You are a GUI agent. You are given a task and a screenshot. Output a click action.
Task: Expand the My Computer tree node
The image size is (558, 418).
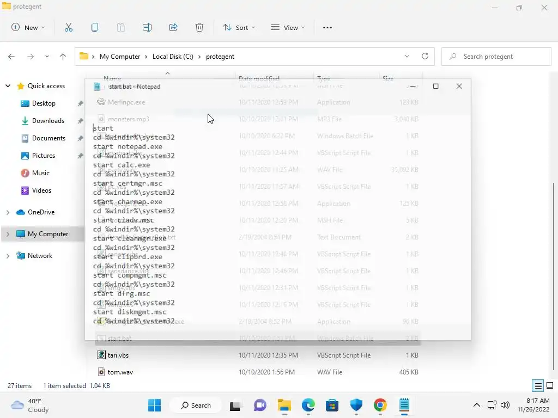pos(8,234)
